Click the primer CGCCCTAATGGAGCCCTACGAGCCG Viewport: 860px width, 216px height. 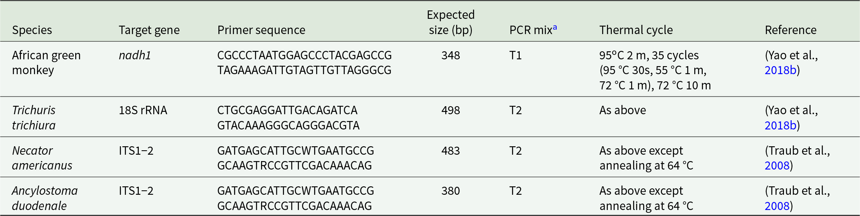[x=304, y=55]
